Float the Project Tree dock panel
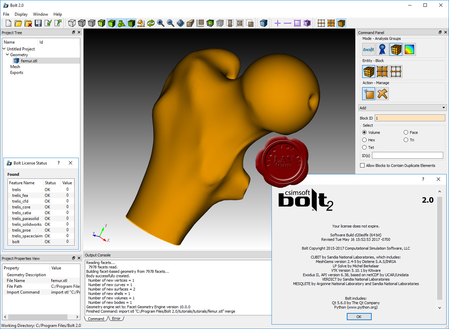The height and width of the screenshot is (329, 449). [x=74, y=32]
